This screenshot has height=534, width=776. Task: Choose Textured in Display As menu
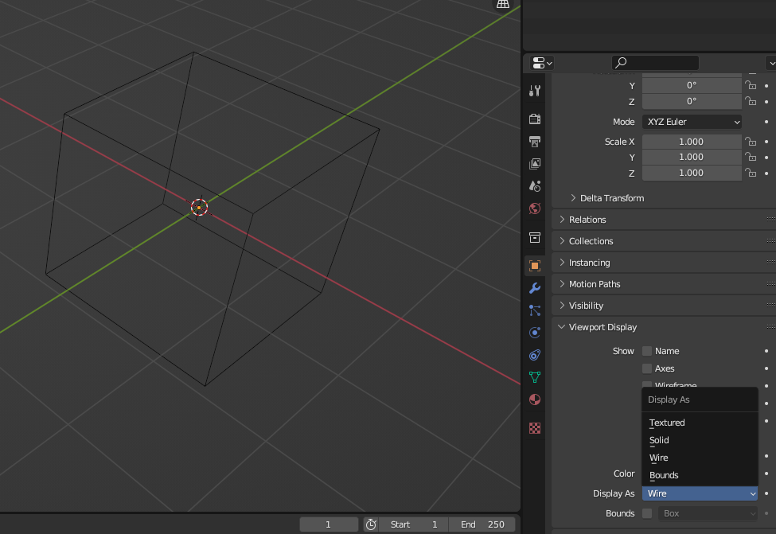700,423
